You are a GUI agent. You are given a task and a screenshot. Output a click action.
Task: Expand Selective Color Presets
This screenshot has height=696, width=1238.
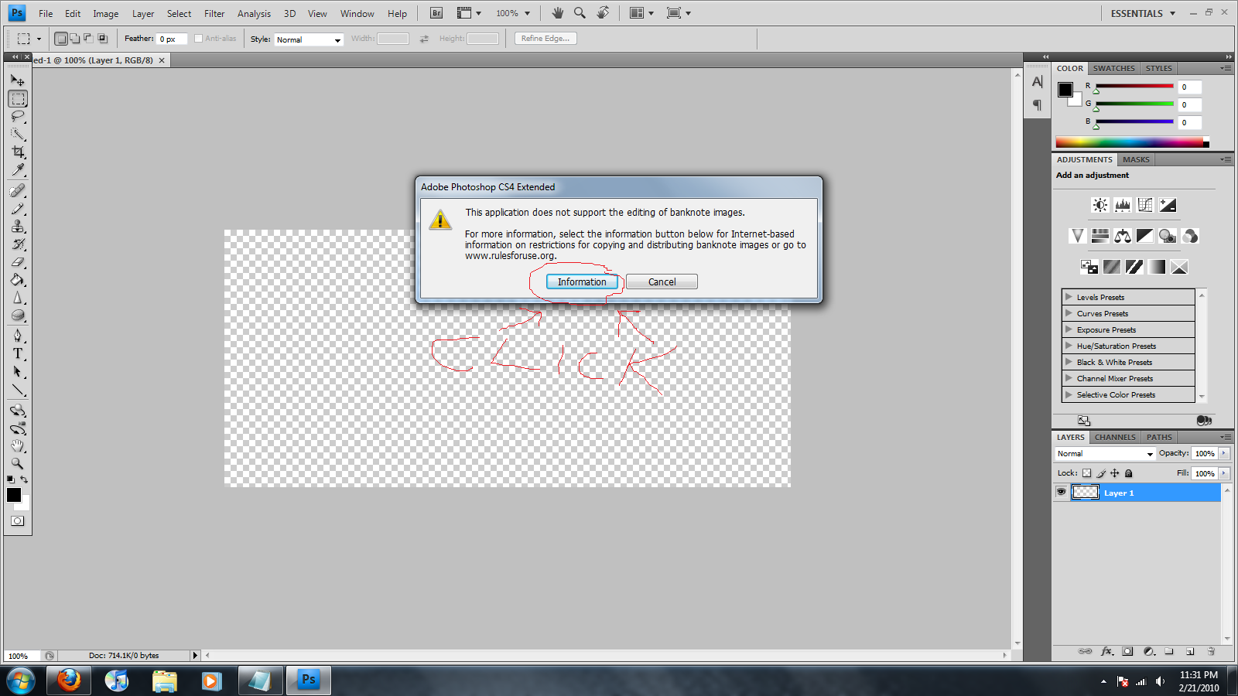tap(1069, 394)
